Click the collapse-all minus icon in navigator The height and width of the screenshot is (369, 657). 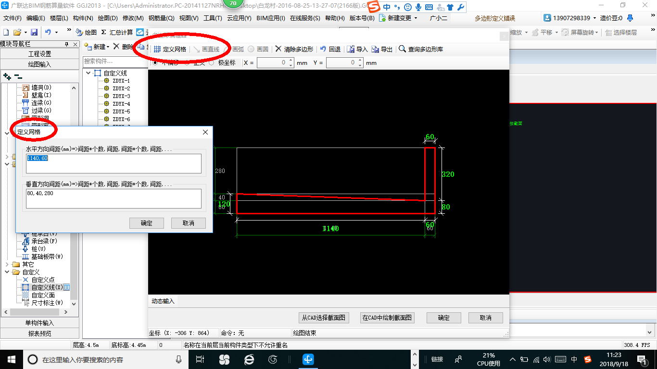point(18,76)
